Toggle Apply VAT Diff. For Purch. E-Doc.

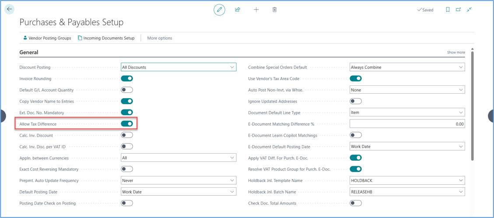[x=356, y=158]
